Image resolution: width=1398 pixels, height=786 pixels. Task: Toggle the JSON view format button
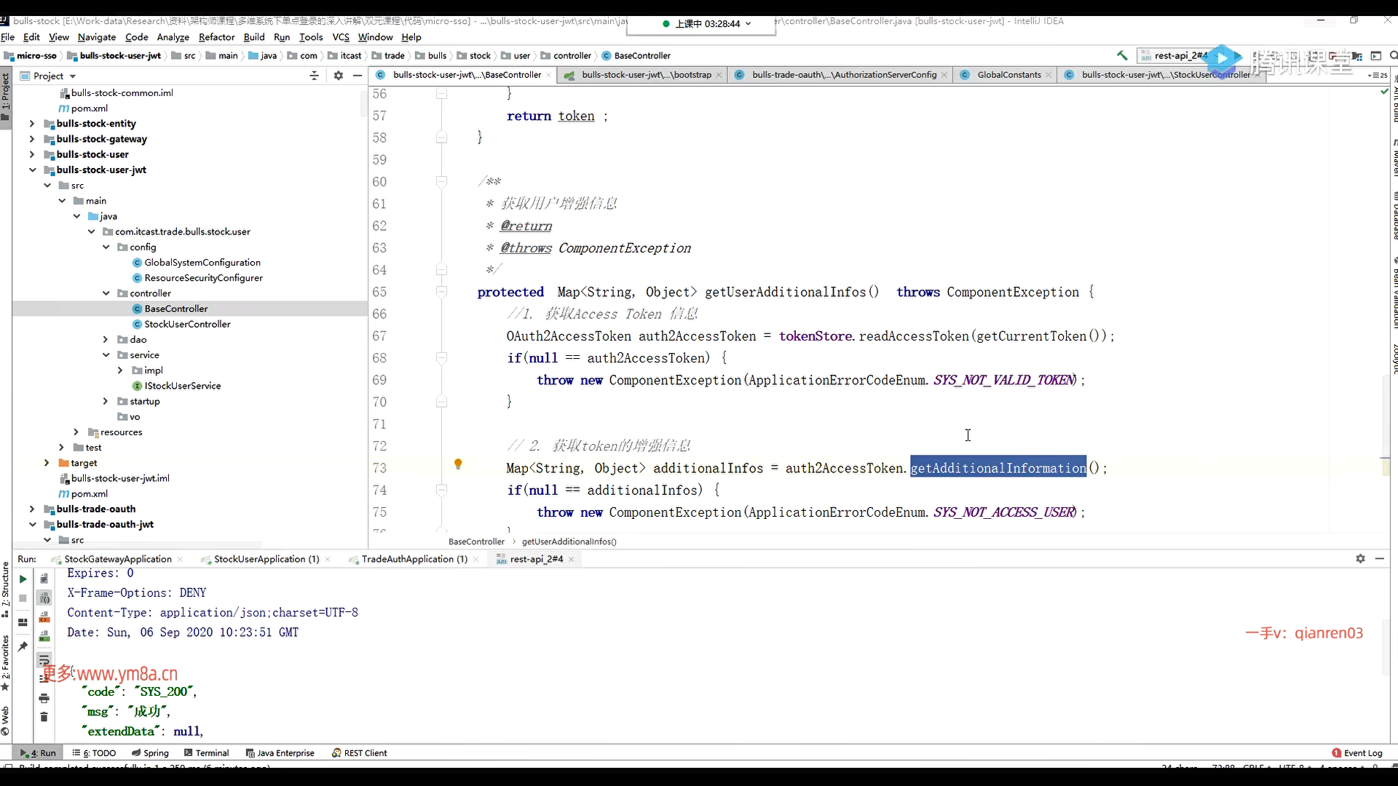pyautogui.click(x=44, y=598)
